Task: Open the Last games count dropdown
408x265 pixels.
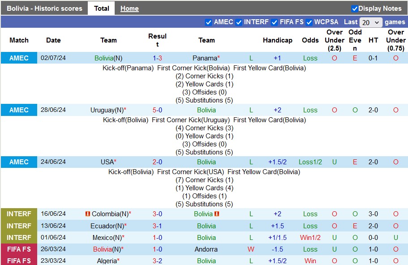Action: (x=371, y=22)
